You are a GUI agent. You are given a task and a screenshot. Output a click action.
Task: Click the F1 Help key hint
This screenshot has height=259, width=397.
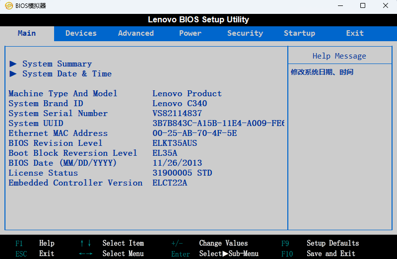click(x=35, y=243)
